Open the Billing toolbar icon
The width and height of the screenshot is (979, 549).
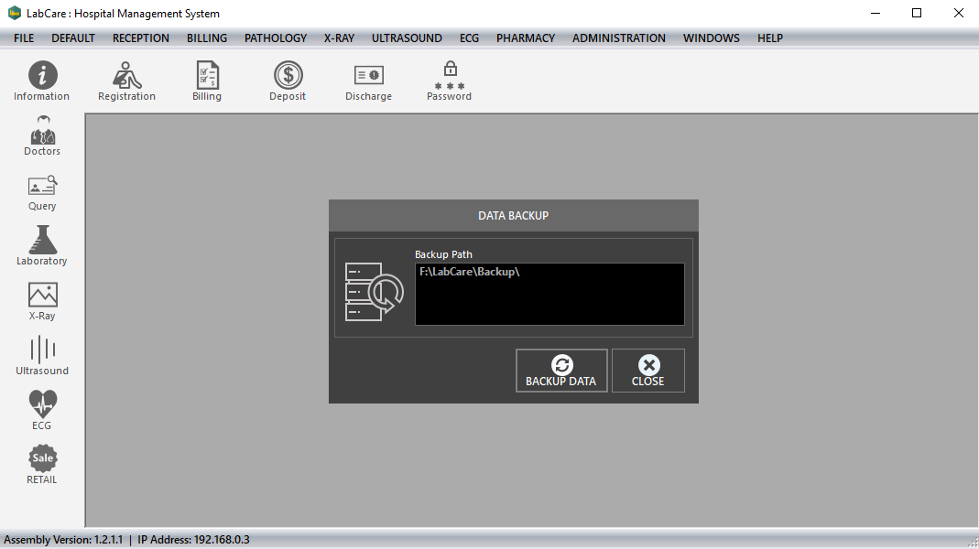pyautogui.click(x=207, y=81)
